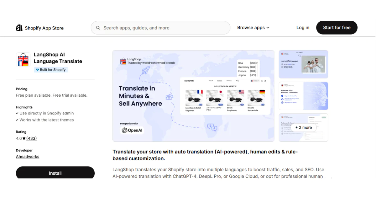
Task: Click the Built for Shopify badge
Action: tap(50, 69)
